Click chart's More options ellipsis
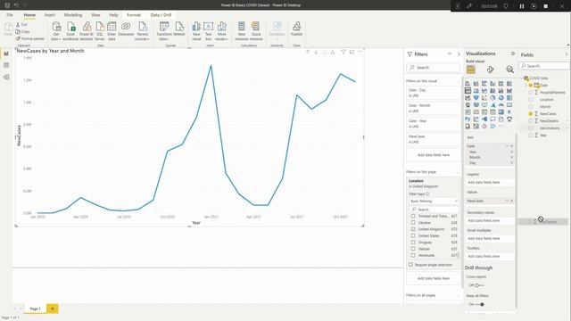Viewport: 571px width, 321px height. (x=360, y=52)
